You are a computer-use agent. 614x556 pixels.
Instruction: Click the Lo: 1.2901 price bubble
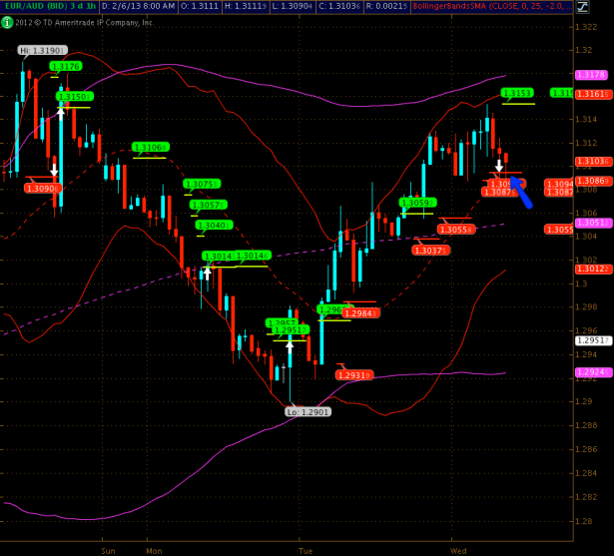pyautogui.click(x=307, y=411)
